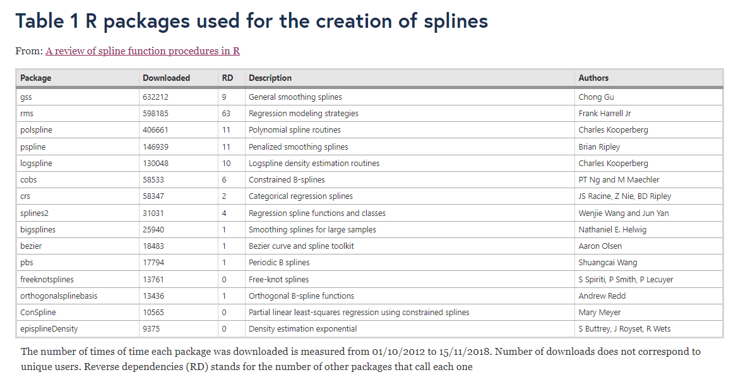Click the Description column header

270,78
